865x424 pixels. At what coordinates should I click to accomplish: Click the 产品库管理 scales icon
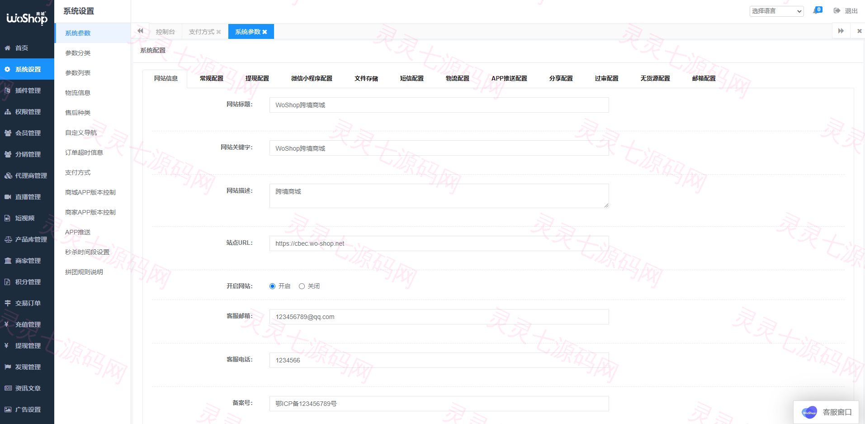8,239
